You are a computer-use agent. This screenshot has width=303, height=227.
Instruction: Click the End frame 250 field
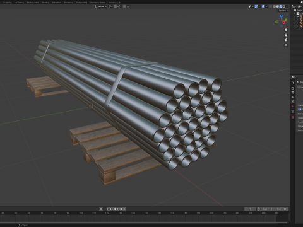[x=282, y=209]
